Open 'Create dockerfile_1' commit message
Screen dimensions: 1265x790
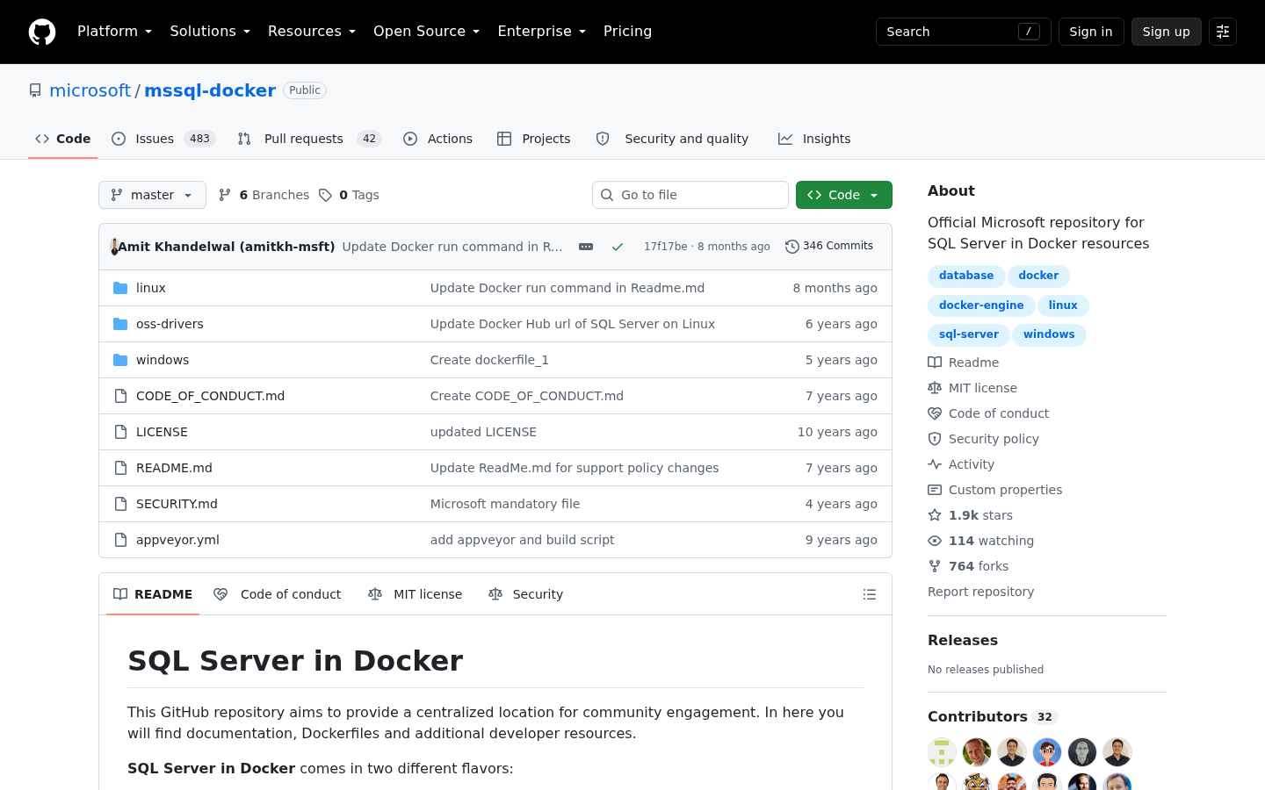[489, 360]
